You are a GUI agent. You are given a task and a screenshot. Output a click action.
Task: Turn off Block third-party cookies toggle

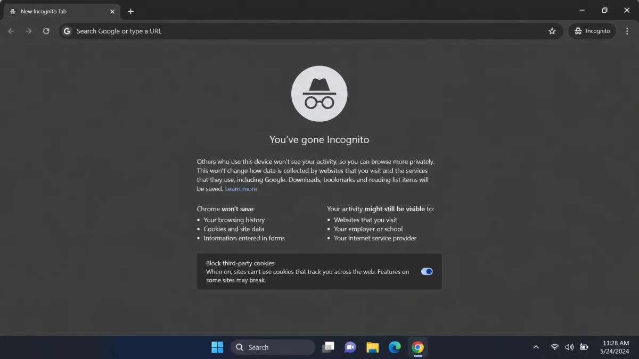pyautogui.click(x=427, y=271)
